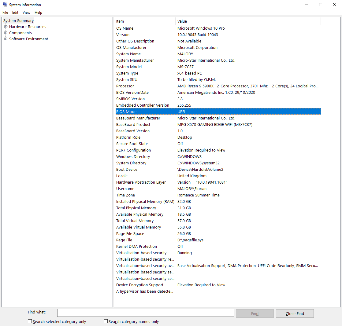Click the Close Find button
The height and width of the screenshot is (326, 342).
click(295, 313)
